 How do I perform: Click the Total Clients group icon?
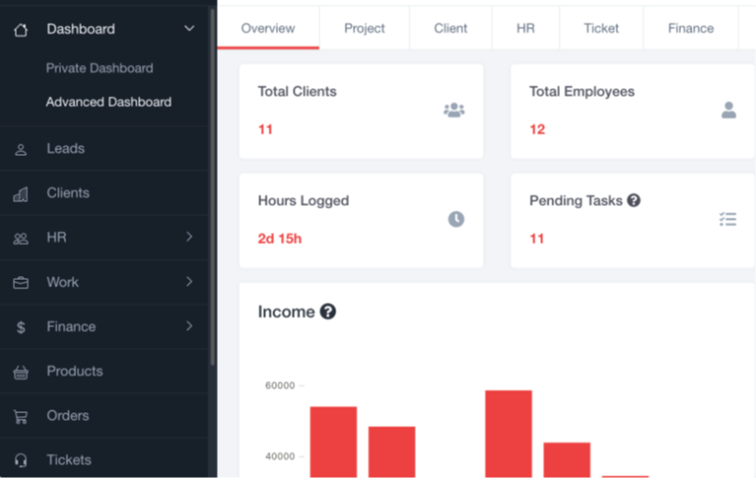[x=454, y=110]
